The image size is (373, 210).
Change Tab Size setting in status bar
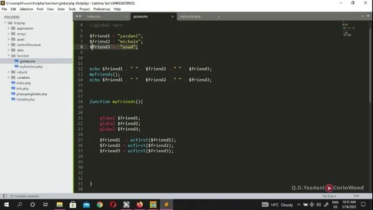tap(329, 196)
